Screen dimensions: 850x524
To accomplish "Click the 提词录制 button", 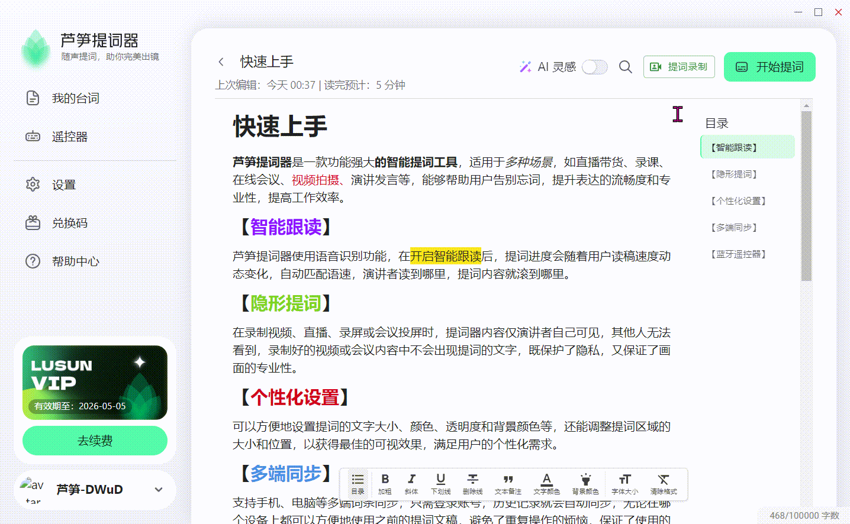I will click(679, 67).
